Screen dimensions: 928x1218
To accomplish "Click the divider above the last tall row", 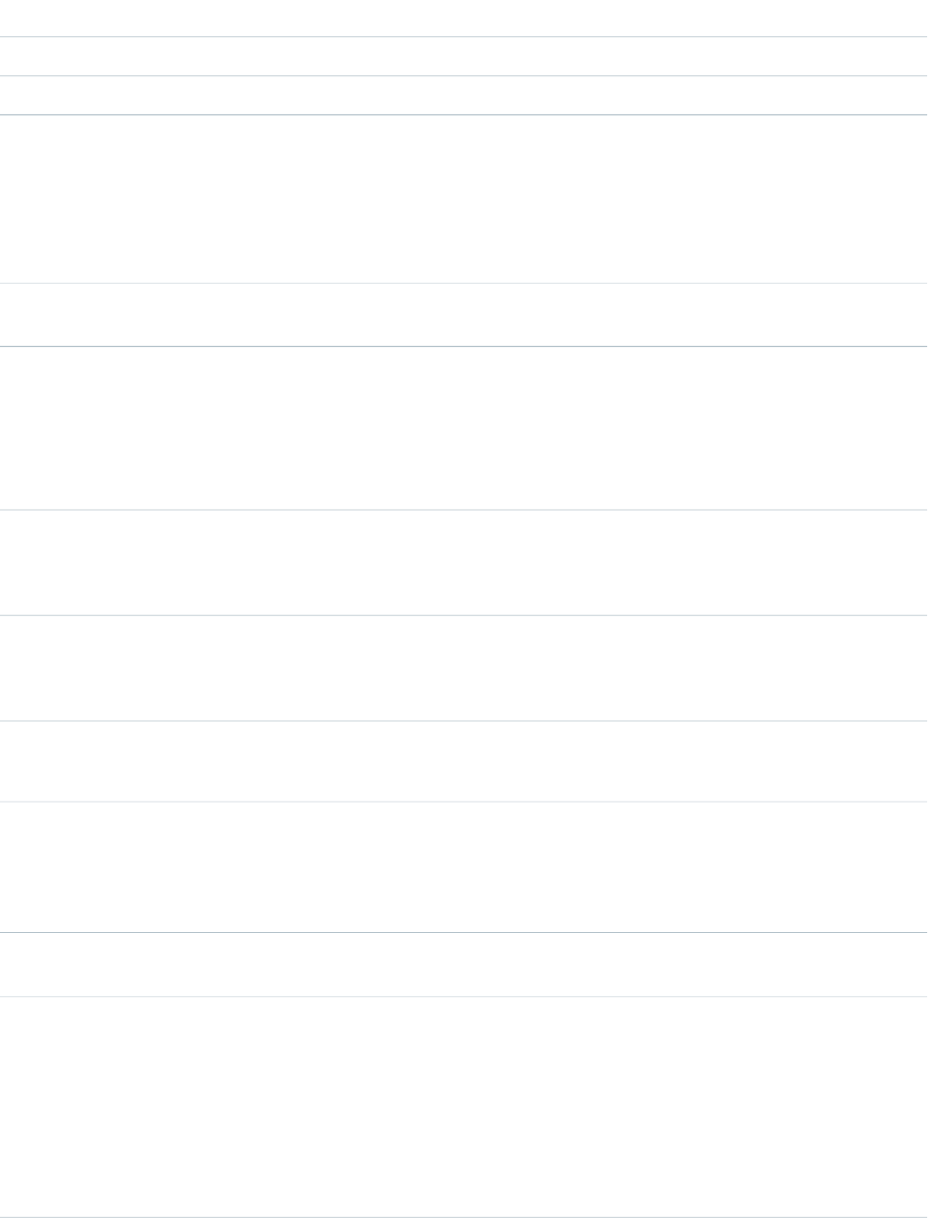I will click(464, 997).
